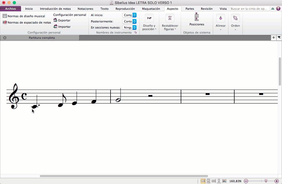Click the 160,83% zoom value

(x=235, y=181)
